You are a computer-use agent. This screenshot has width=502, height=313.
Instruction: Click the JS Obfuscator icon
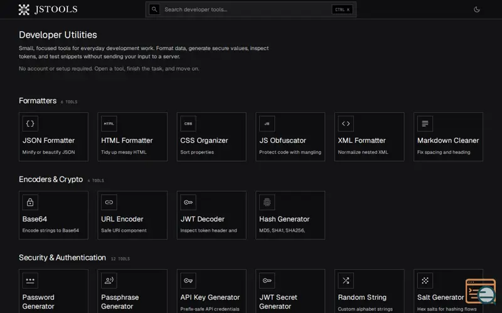pos(267,123)
